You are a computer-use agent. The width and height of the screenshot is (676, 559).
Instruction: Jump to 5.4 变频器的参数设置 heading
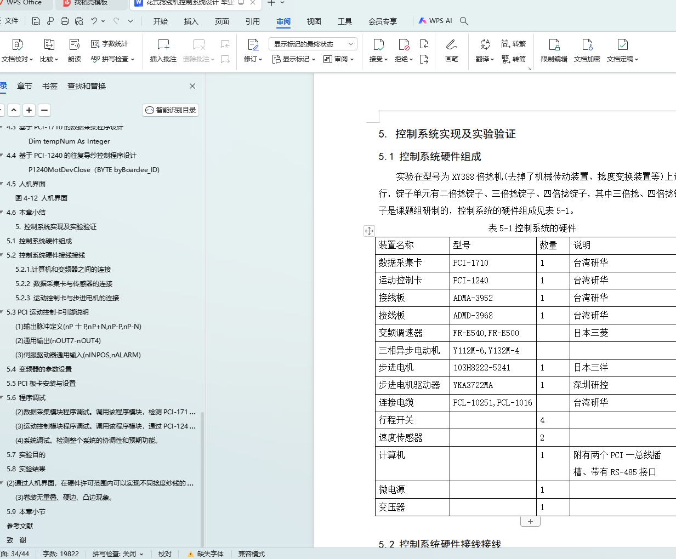pos(39,369)
